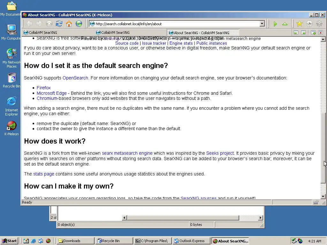Click horizontal scrollbar thumb in background window
The width and height of the screenshot is (327, 245).
click(x=183, y=218)
